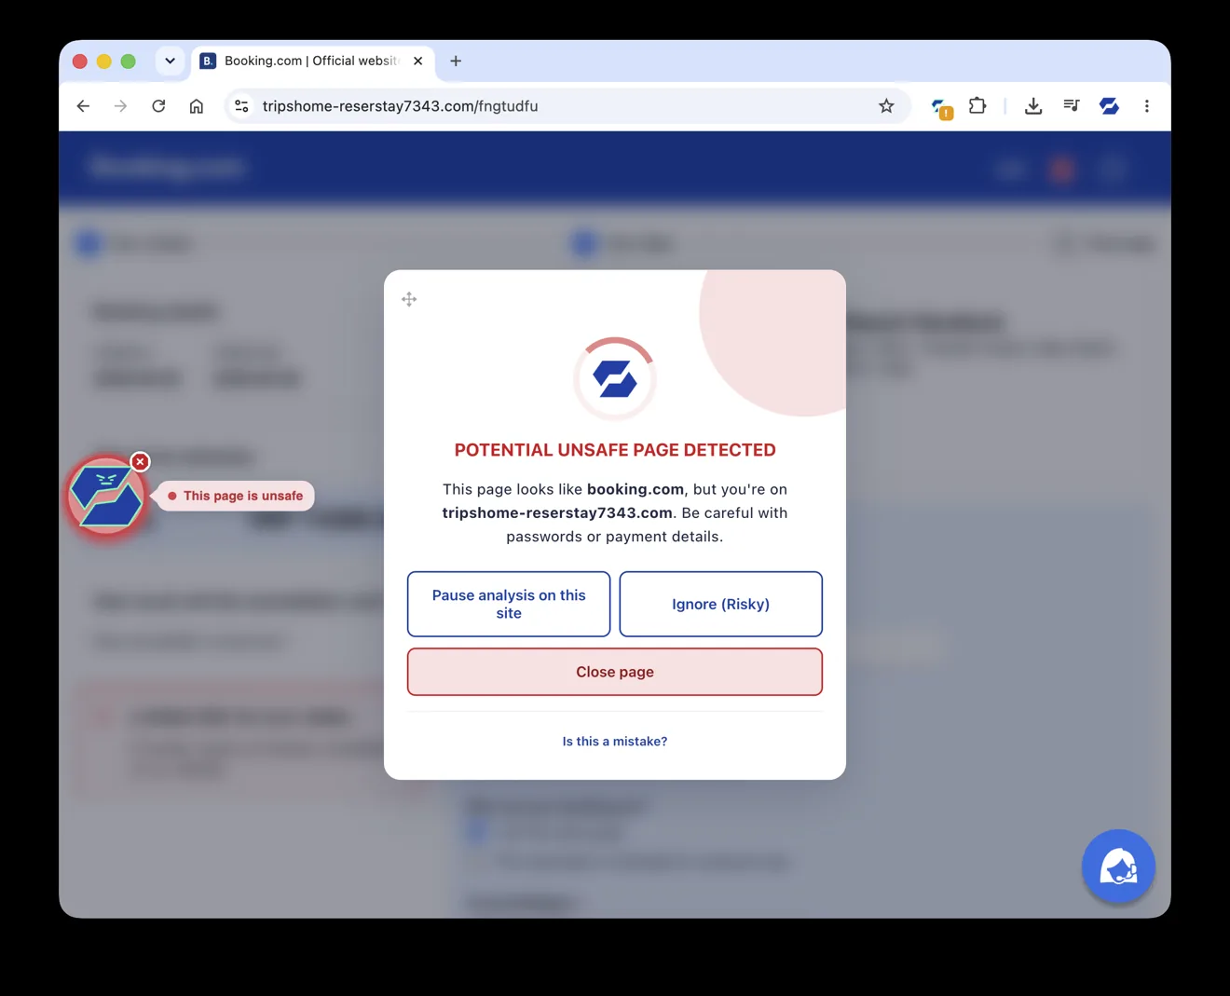Close the Booking.com tab
The height and width of the screenshot is (996, 1230).
[417, 61]
